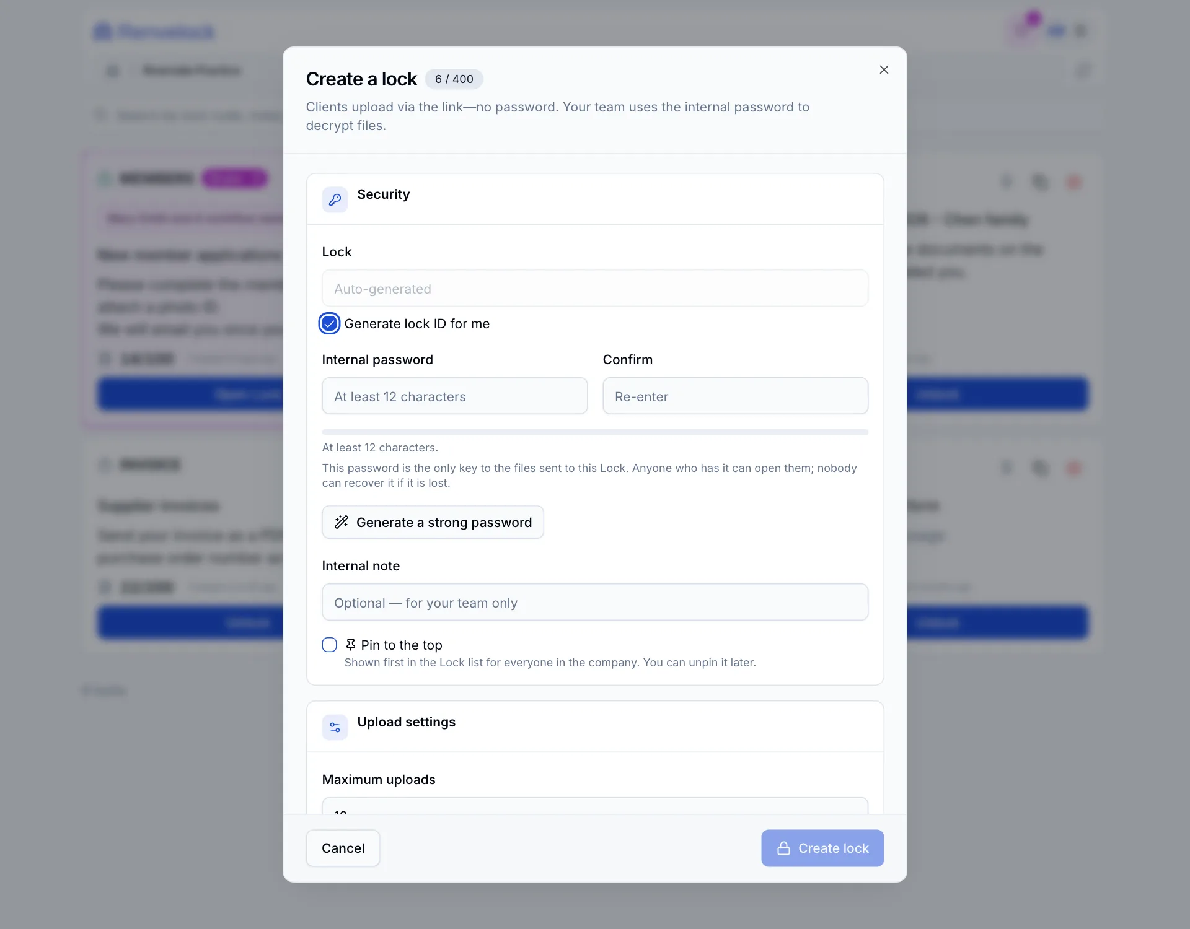1190x929 pixels.
Task: Click the Internal password input field
Action: pyautogui.click(x=454, y=396)
